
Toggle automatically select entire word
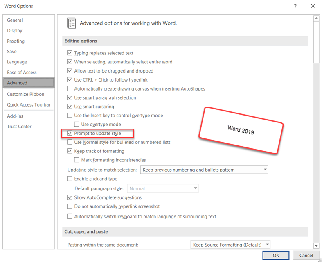click(x=70, y=62)
